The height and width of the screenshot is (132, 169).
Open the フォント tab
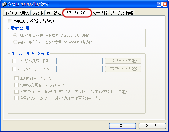point(38,13)
